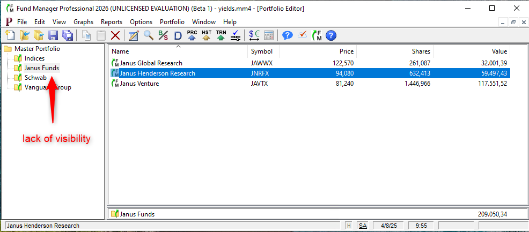Open the View menu
529x232 pixels.
pyautogui.click(x=60, y=22)
